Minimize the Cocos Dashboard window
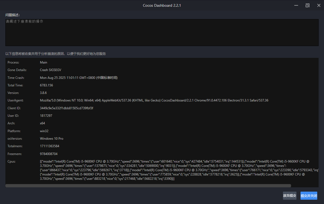The width and height of the screenshot is (324, 204). point(296,5)
